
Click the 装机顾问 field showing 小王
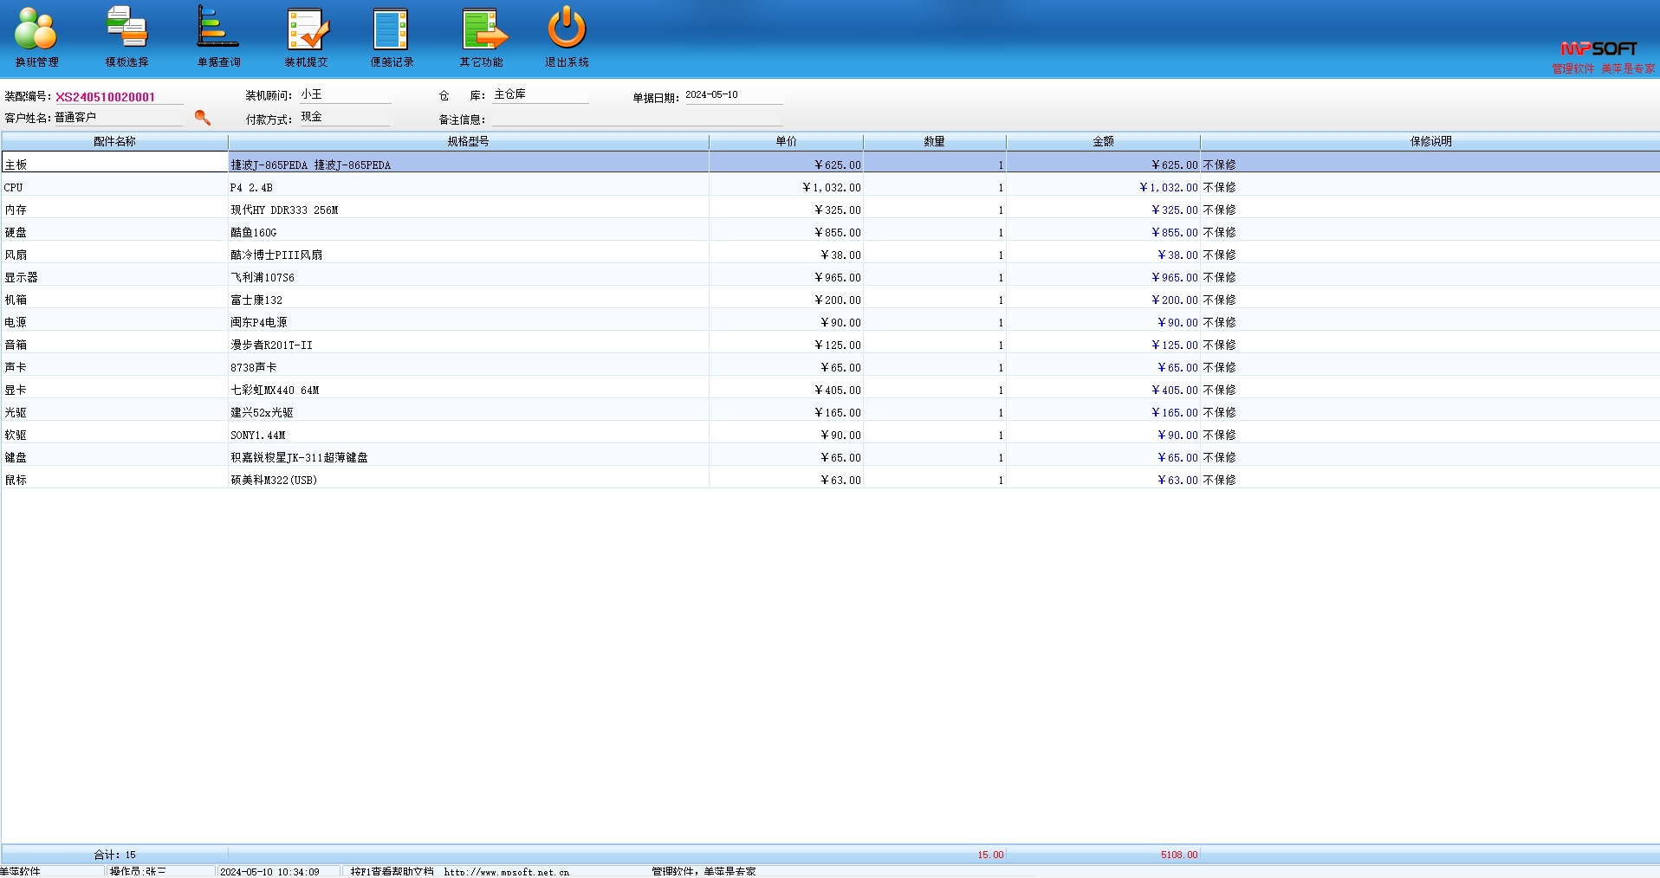click(x=345, y=95)
